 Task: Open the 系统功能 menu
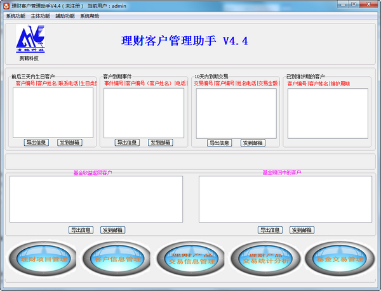pyautogui.click(x=15, y=16)
